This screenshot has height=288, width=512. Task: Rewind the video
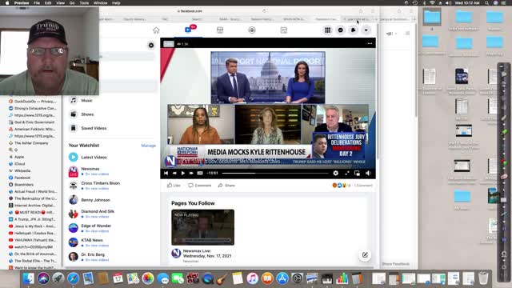174,173
